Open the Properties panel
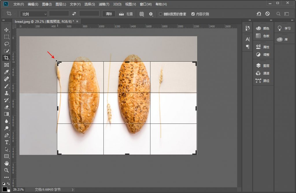The width and height of the screenshot is (296, 193). [x=263, y=47]
